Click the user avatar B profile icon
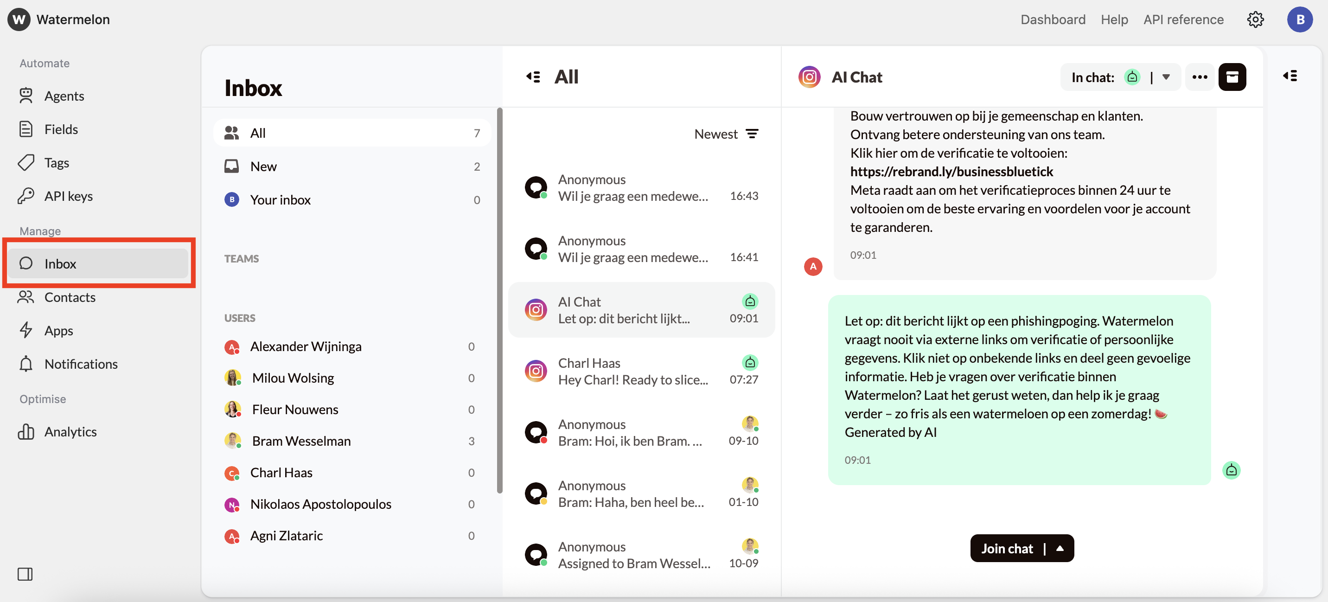 pyautogui.click(x=1299, y=19)
